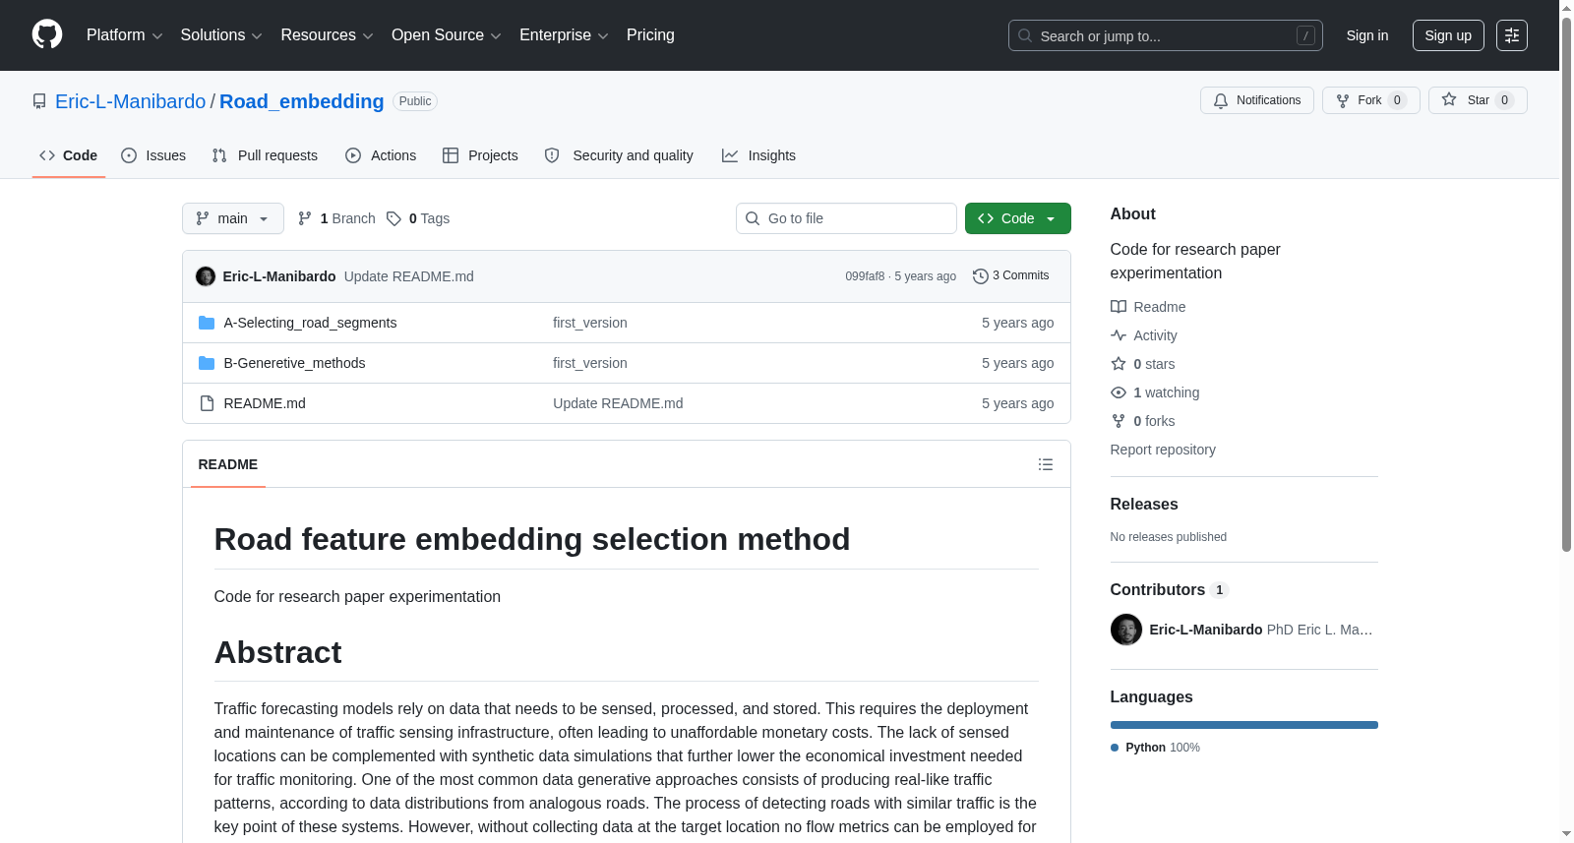The height and width of the screenshot is (843, 1574).
Task: Click the Issues circle icon
Action: (129, 155)
